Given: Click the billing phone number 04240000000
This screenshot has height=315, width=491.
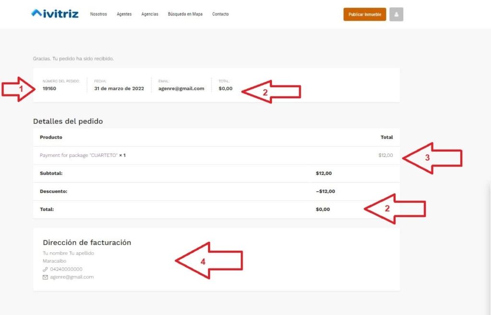Looking at the screenshot, I should (66, 269).
